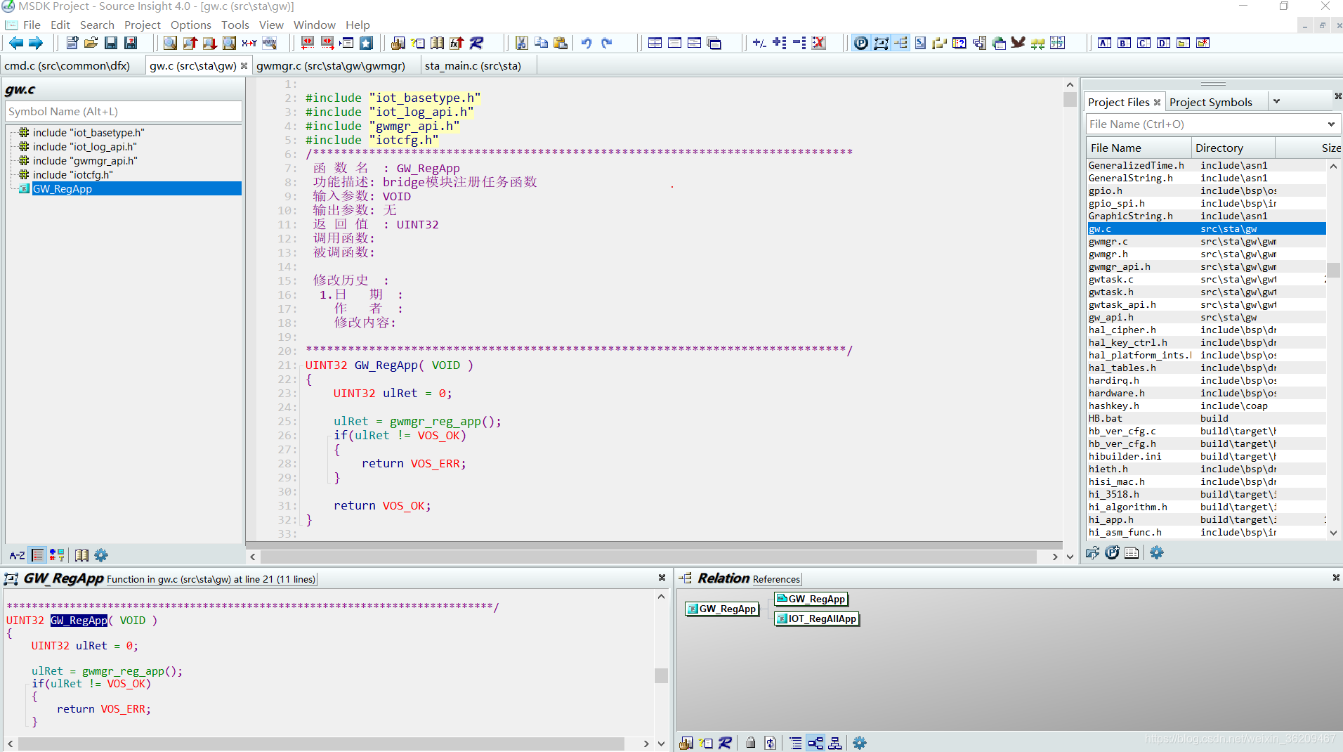
Task: Cut selection with scissors toolbar icon
Action: click(521, 43)
